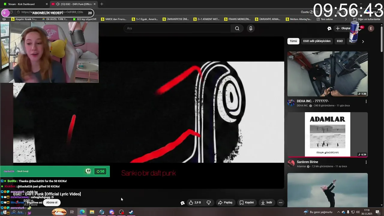The height and width of the screenshot is (216, 384).
Task: Open the three-dot more actions menu
Action: point(280,202)
